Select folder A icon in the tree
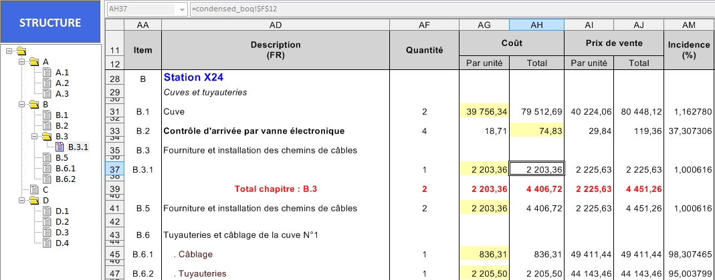Screen dimensions: 715x280 [33, 61]
